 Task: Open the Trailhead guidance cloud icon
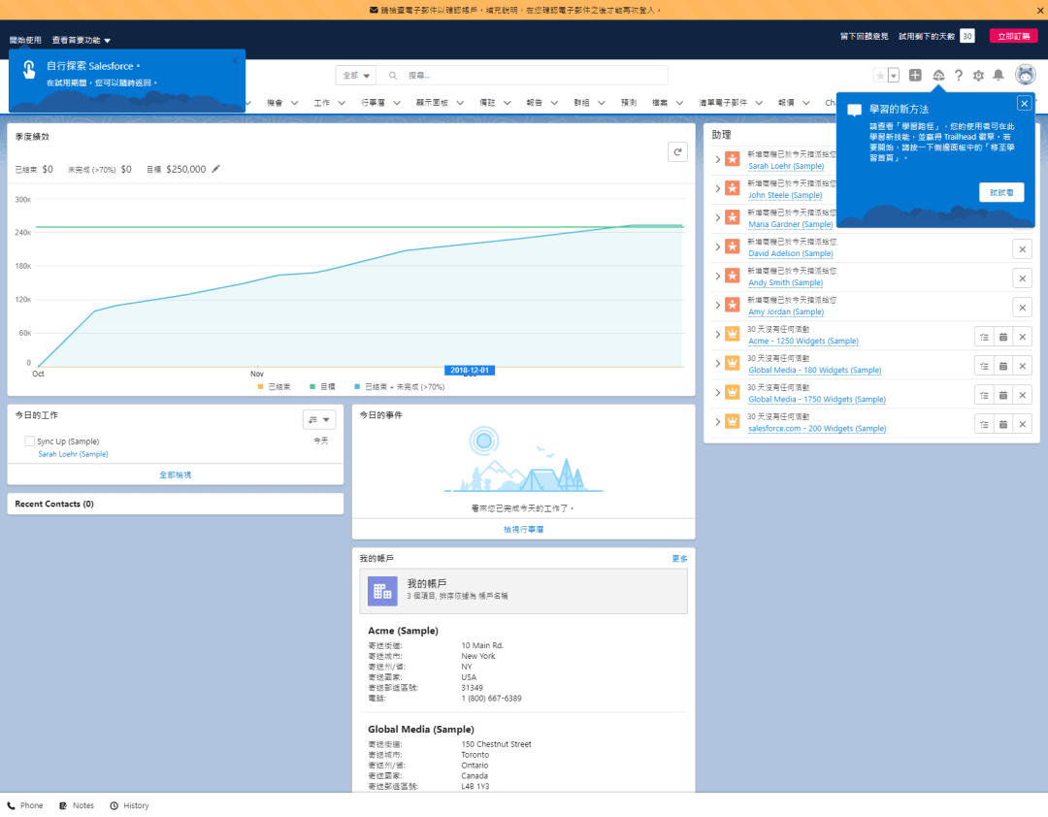coord(938,75)
